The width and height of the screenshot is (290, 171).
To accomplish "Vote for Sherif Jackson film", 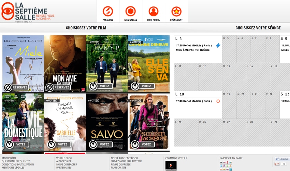I will (142, 144).
